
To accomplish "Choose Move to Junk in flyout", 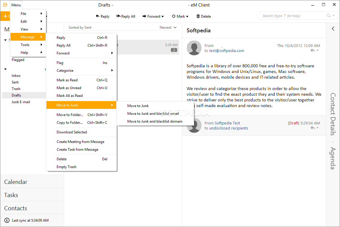I will click(x=155, y=106).
